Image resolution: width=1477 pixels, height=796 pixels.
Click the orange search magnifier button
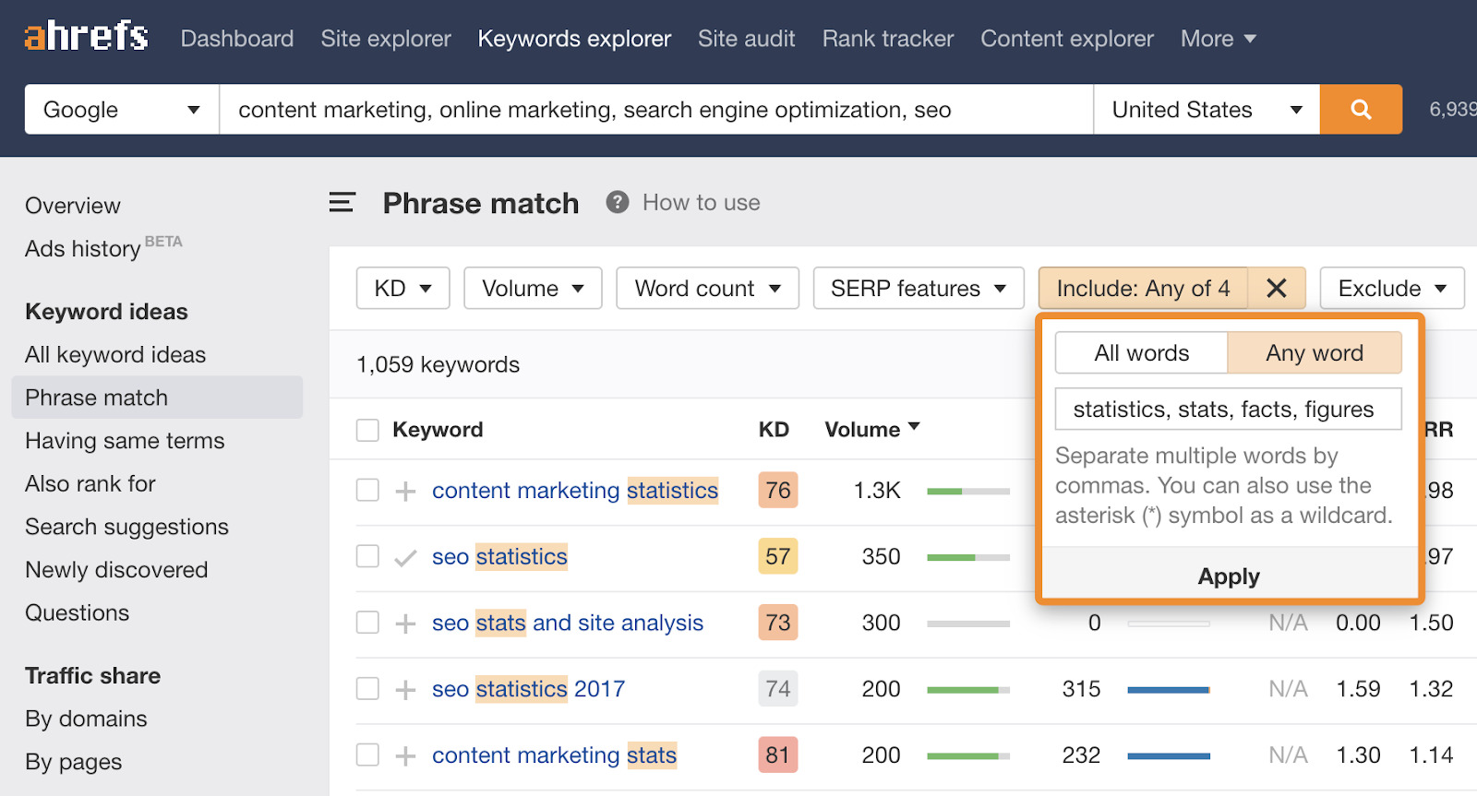pyautogui.click(x=1361, y=110)
